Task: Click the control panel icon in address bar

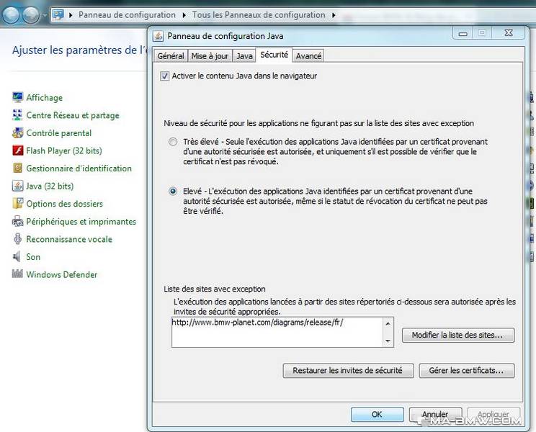Action: click(58, 14)
